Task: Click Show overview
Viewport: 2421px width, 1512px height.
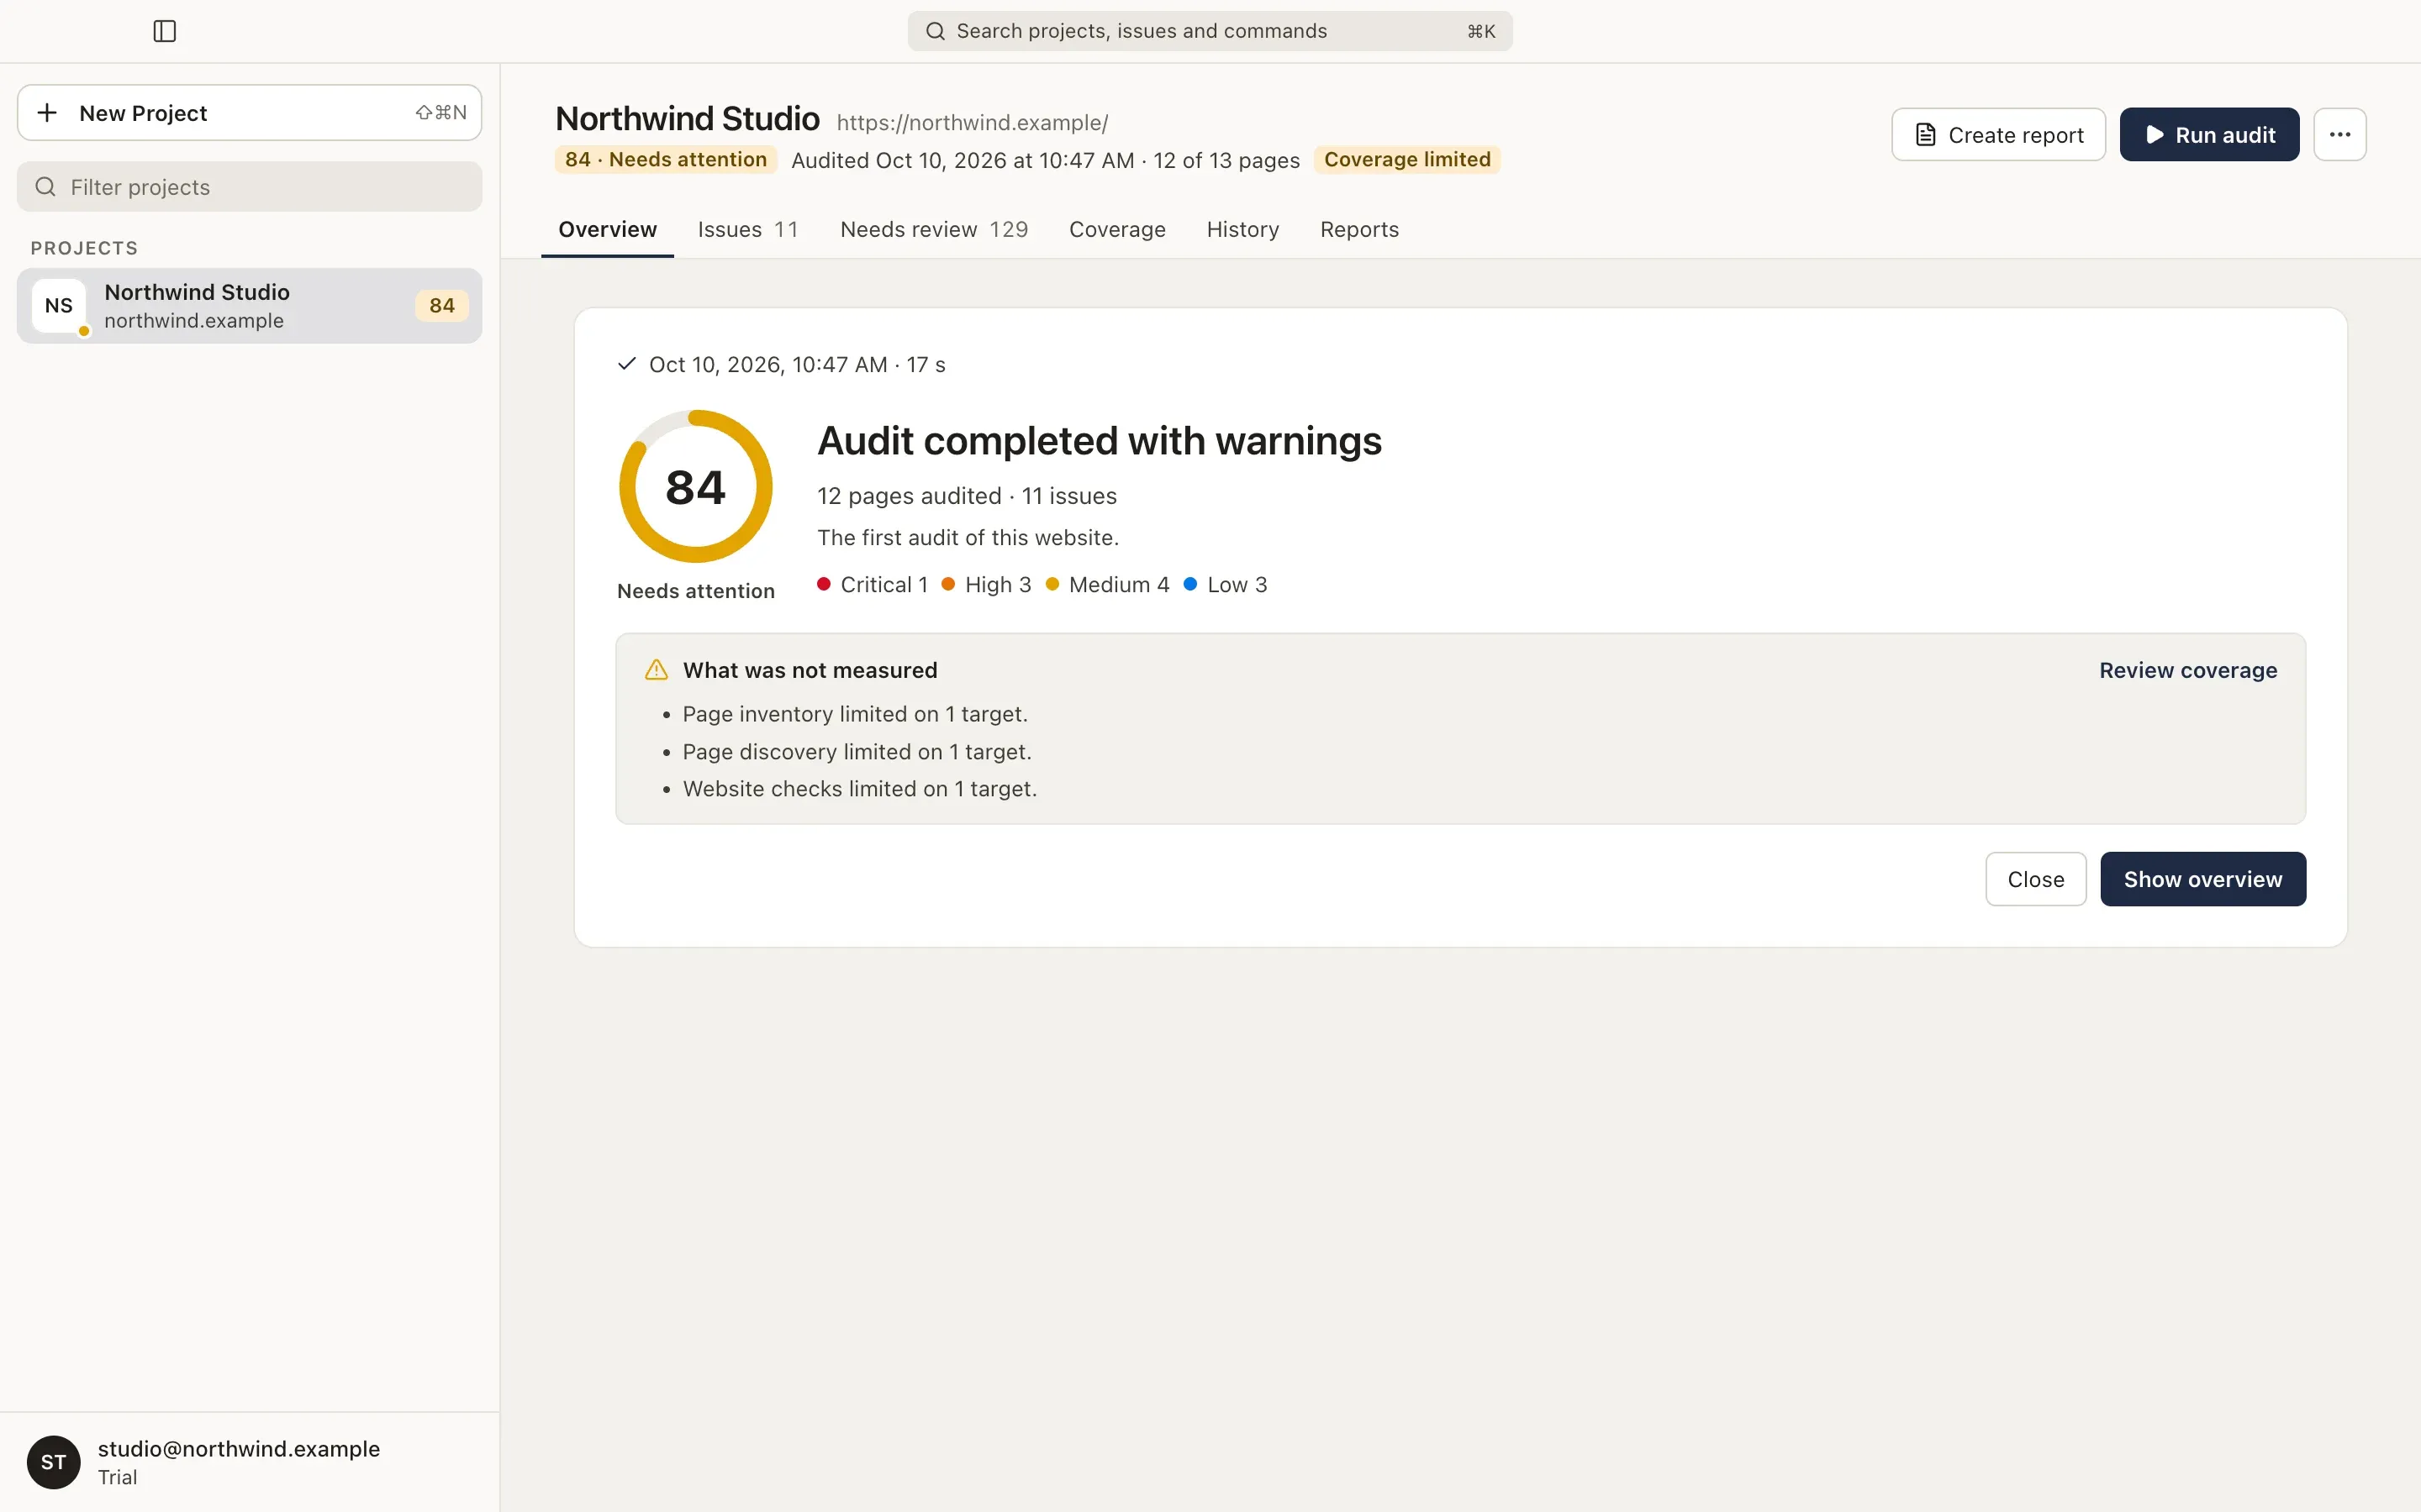Action: [x=2203, y=879]
